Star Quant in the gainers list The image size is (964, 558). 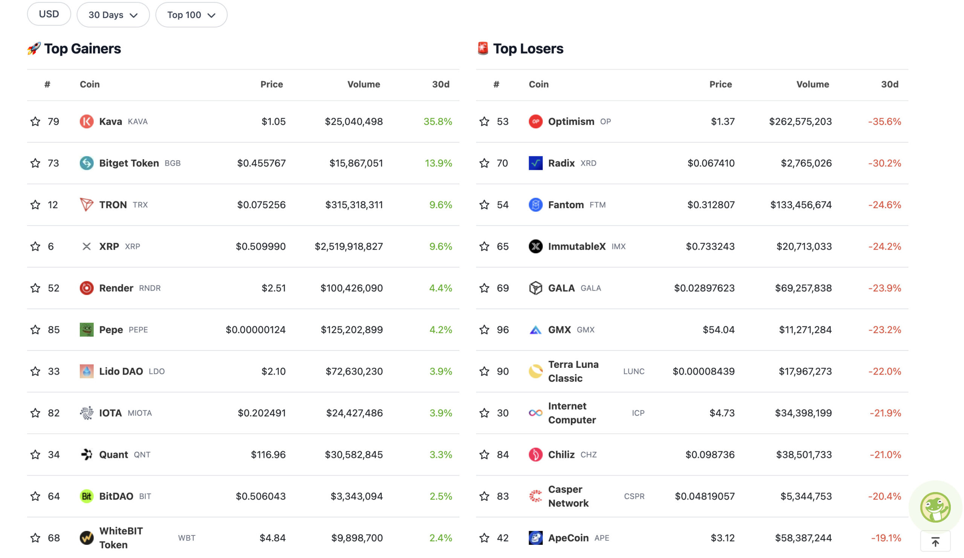[35, 455]
